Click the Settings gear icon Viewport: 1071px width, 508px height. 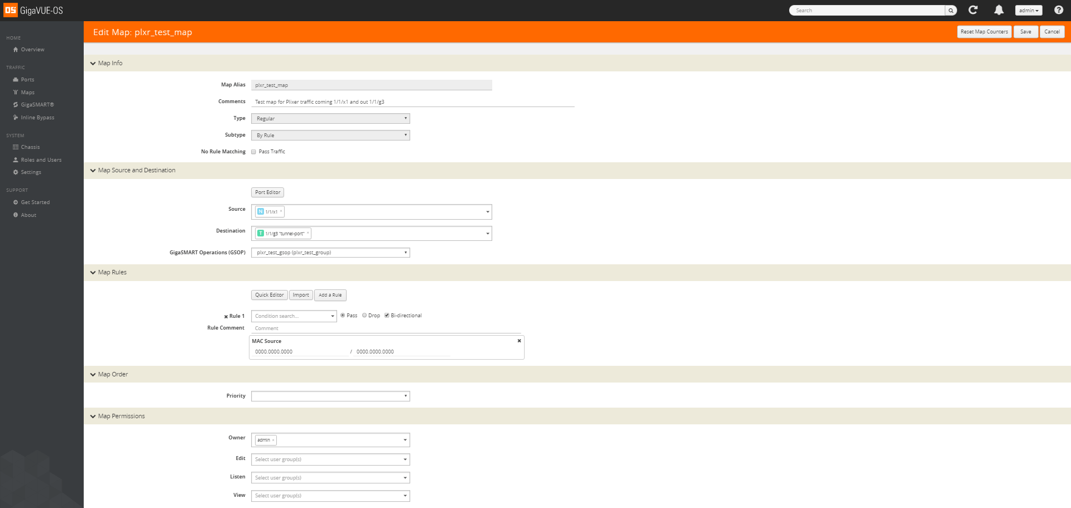click(16, 172)
